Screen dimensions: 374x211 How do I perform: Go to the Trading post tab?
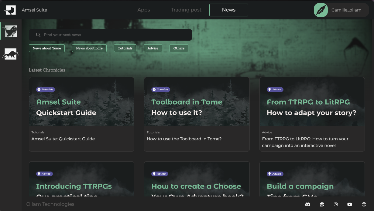tap(186, 10)
